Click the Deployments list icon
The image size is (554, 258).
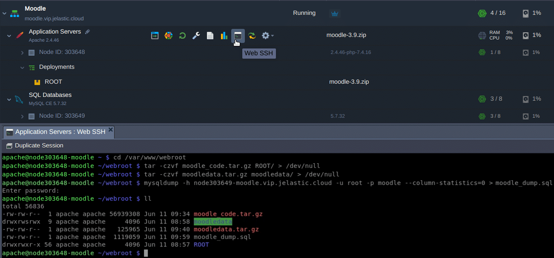click(x=32, y=68)
